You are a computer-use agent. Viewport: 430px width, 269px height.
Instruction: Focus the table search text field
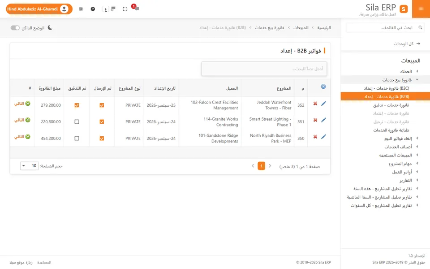[x=264, y=69]
